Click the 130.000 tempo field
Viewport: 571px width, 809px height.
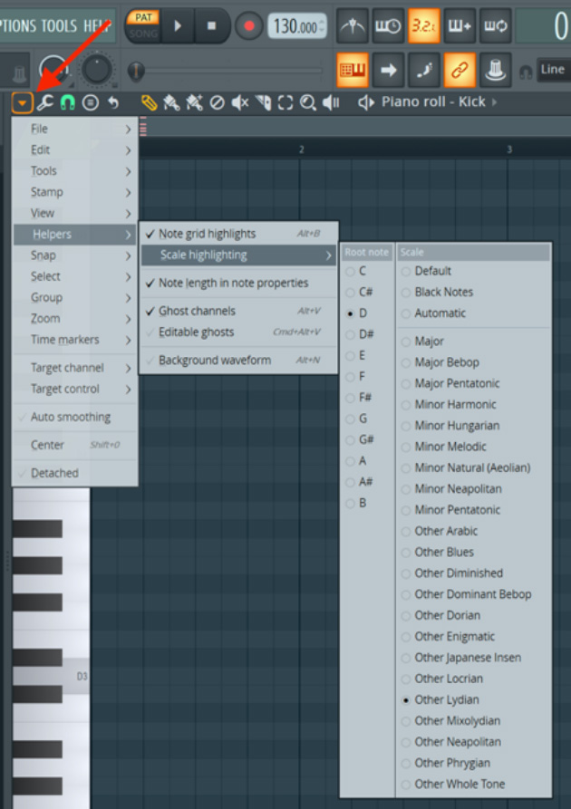tap(297, 25)
